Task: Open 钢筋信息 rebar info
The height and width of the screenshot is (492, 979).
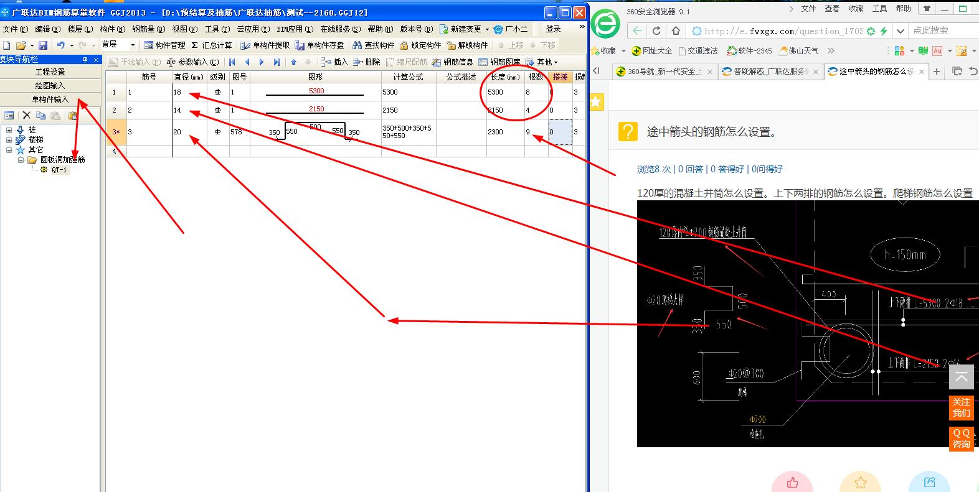Action: [453, 62]
